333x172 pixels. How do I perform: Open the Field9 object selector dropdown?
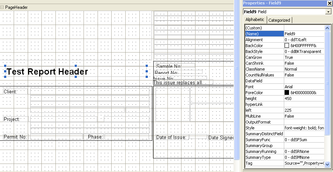(328, 12)
